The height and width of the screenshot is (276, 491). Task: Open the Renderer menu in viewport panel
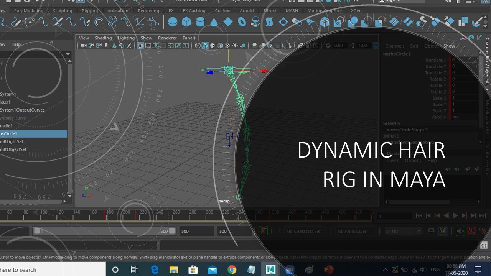167,38
